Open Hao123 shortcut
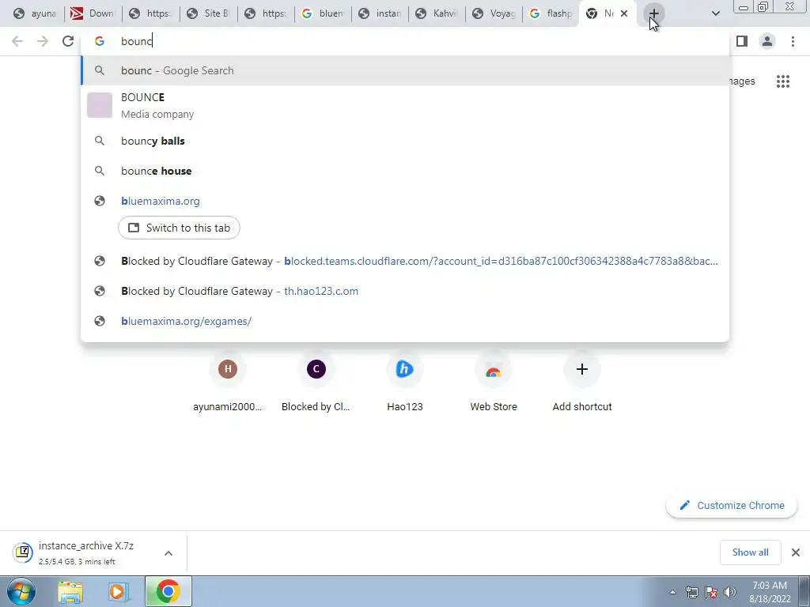 (x=404, y=383)
